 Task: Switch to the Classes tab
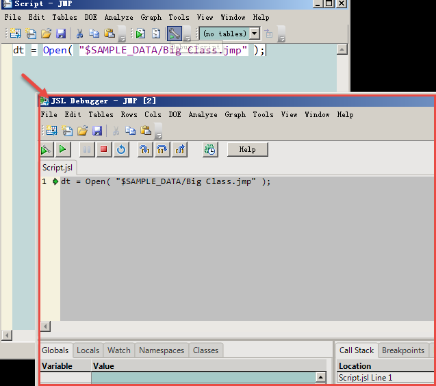(206, 350)
